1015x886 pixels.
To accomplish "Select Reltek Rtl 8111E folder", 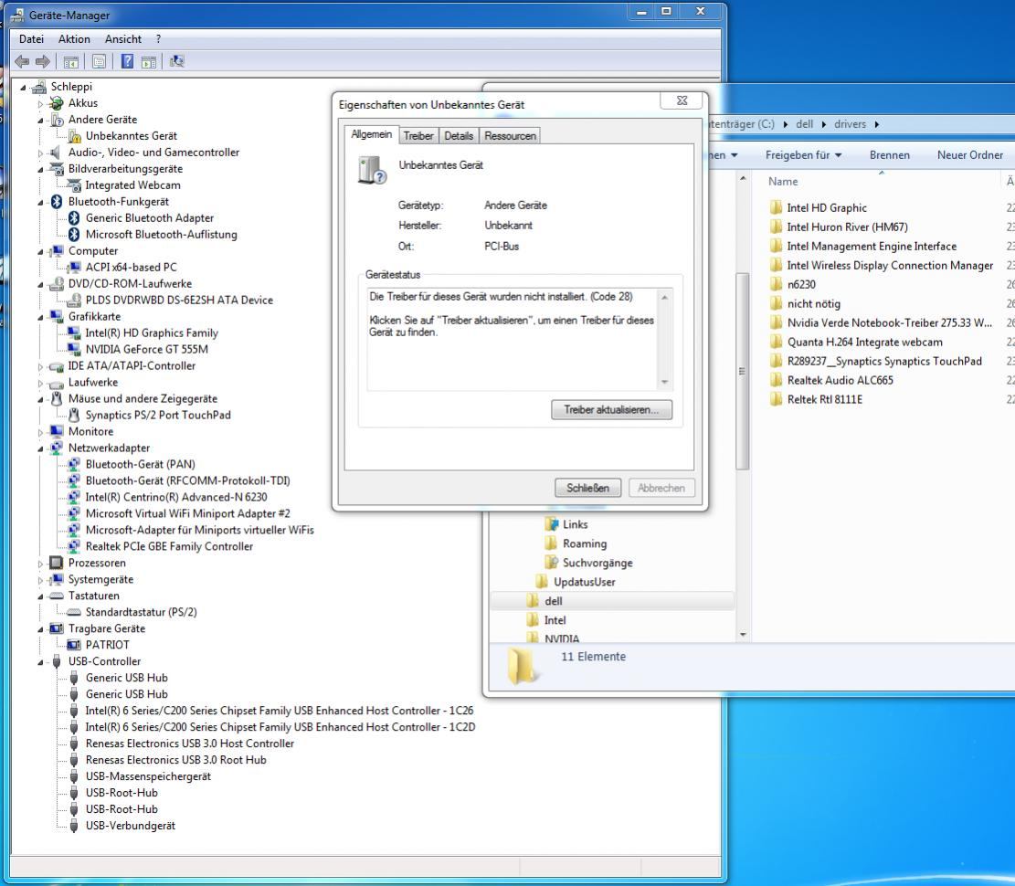I will pos(824,399).
